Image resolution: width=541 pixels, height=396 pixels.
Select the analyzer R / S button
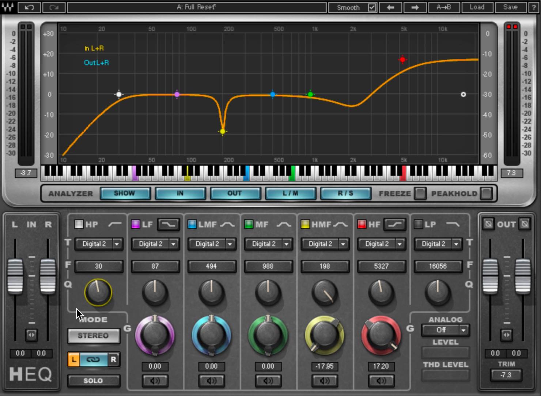click(345, 193)
